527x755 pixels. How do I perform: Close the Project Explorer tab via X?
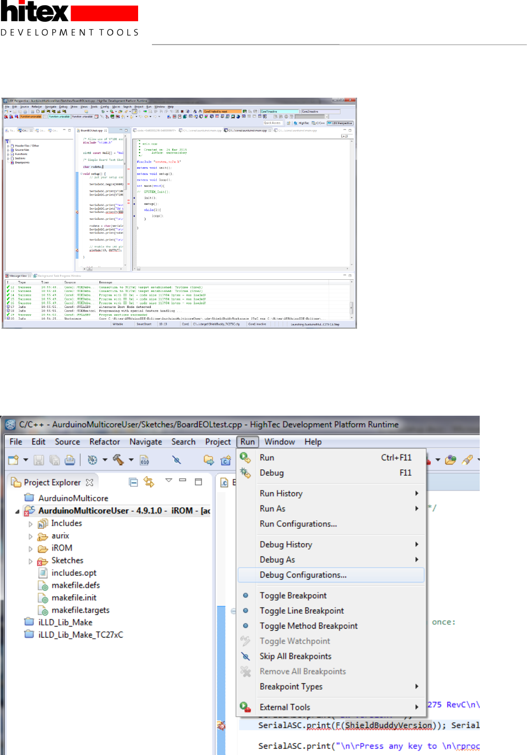tap(89, 482)
